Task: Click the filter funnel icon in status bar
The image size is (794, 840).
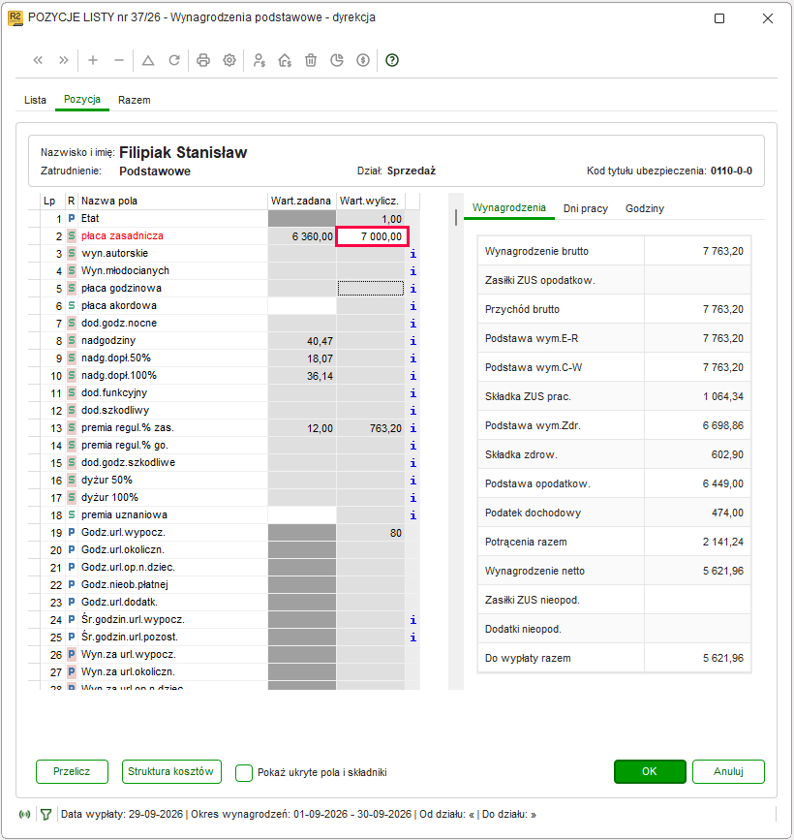Action: point(46,815)
